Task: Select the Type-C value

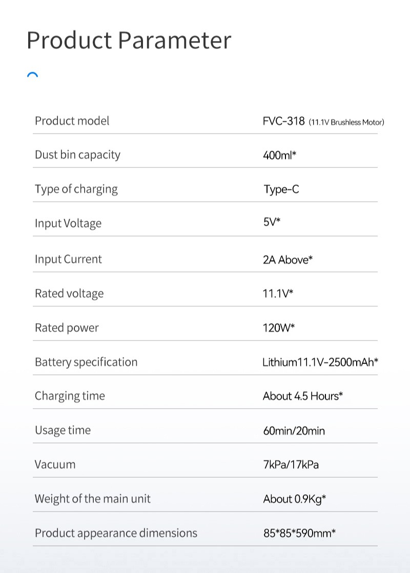Action: click(x=281, y=189)
